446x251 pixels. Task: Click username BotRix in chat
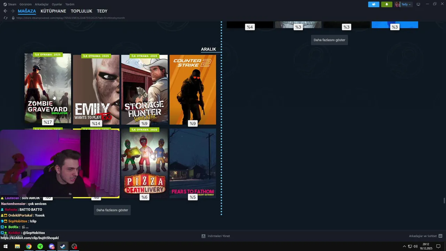13,227
